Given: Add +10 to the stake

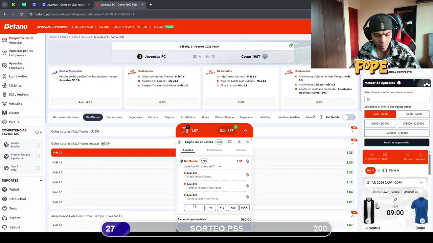Looking at the screenshot, I should click(222, 208).
